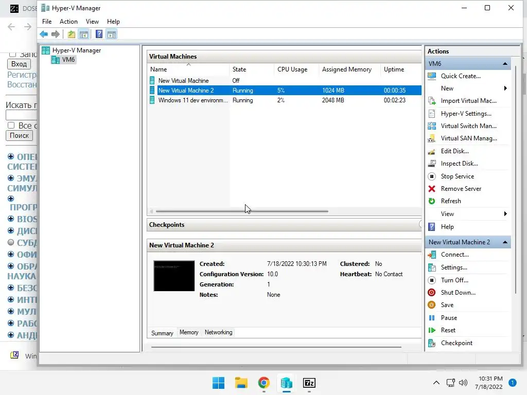
Task: Switch to the Memory tab
Action: [189, 332]
